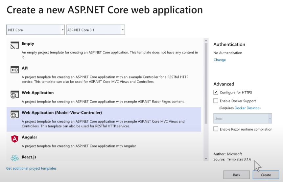Select the React.js atom icon
The image size is (283, 182).
14,158
